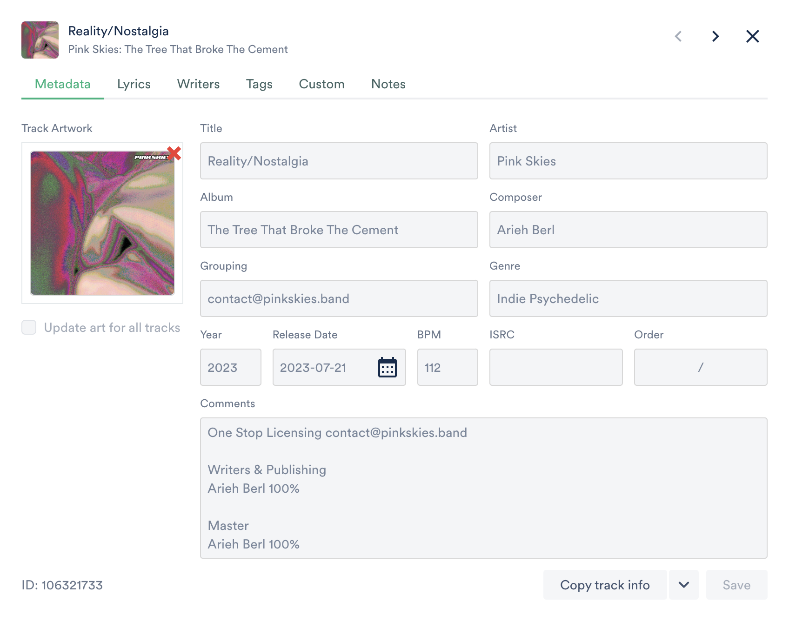Open the Custom tab
The width and height of the screenshot is (789, 621).
[x=321, y=84]
